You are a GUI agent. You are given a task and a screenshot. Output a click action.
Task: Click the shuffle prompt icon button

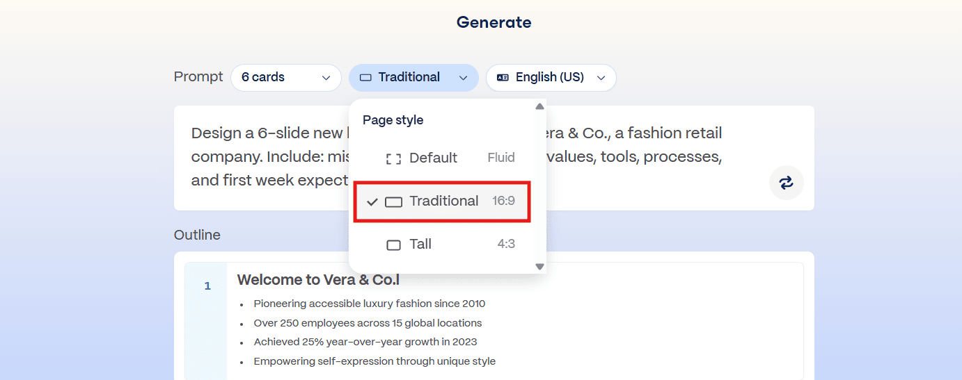[787, 183]
